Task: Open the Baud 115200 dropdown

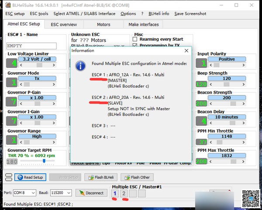Action: click(x=61, y=193)
